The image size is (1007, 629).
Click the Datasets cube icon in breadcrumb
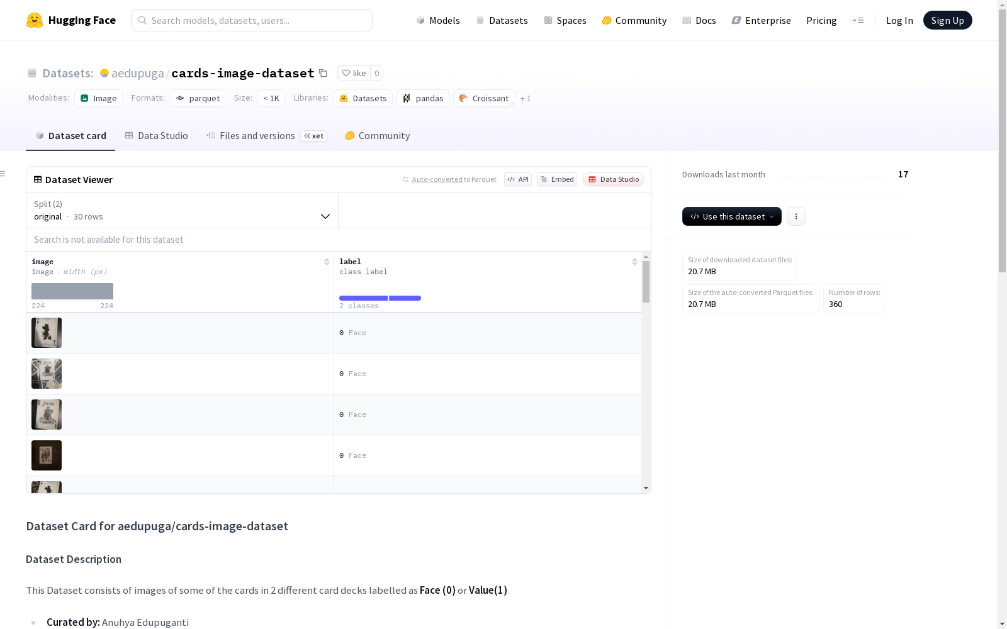32,73
